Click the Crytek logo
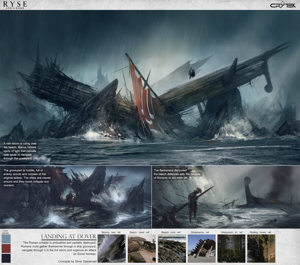 point(283,5)
